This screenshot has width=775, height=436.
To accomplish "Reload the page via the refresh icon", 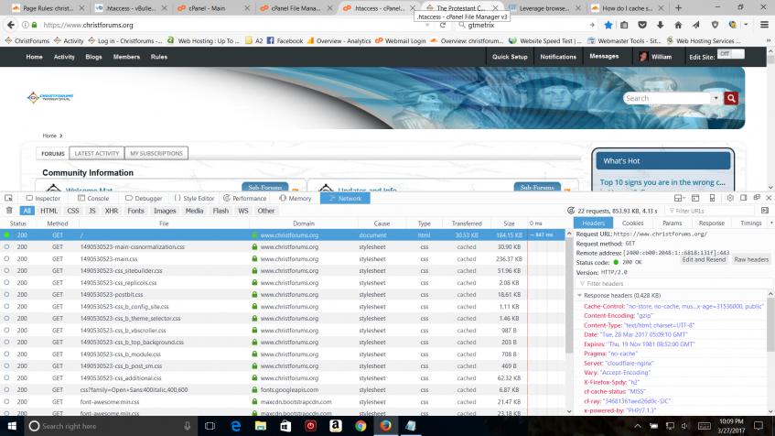I will tap(443, 25).
